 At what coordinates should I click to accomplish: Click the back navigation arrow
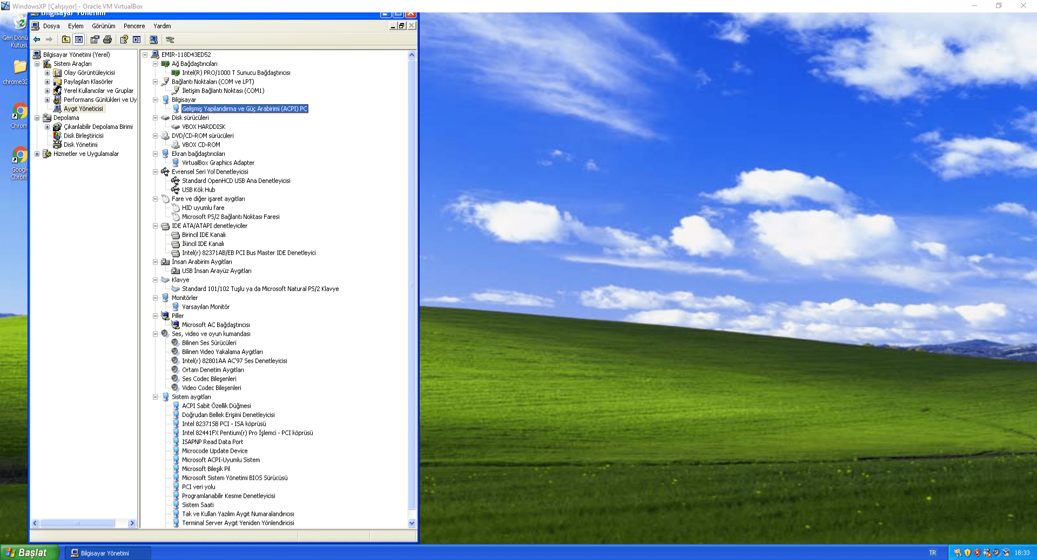(37, 39)
